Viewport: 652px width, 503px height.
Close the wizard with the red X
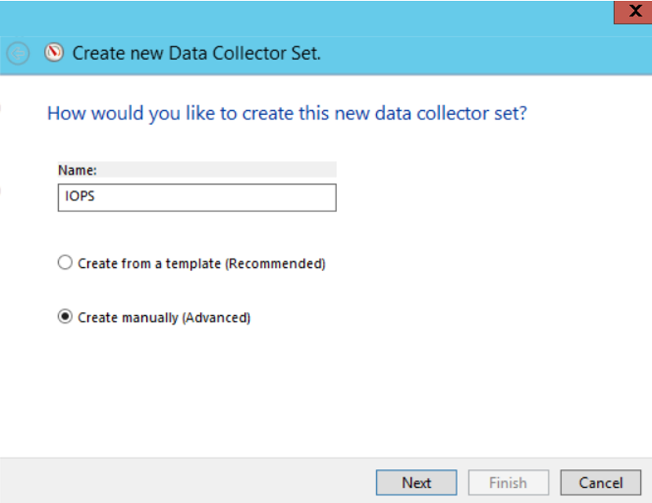[633, 12]
